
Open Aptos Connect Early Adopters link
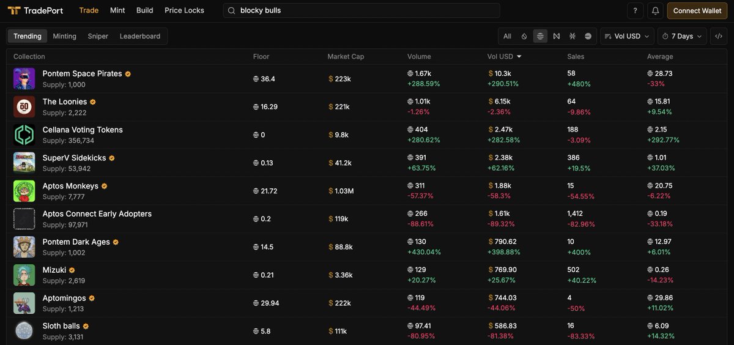[x=97, y=214]
